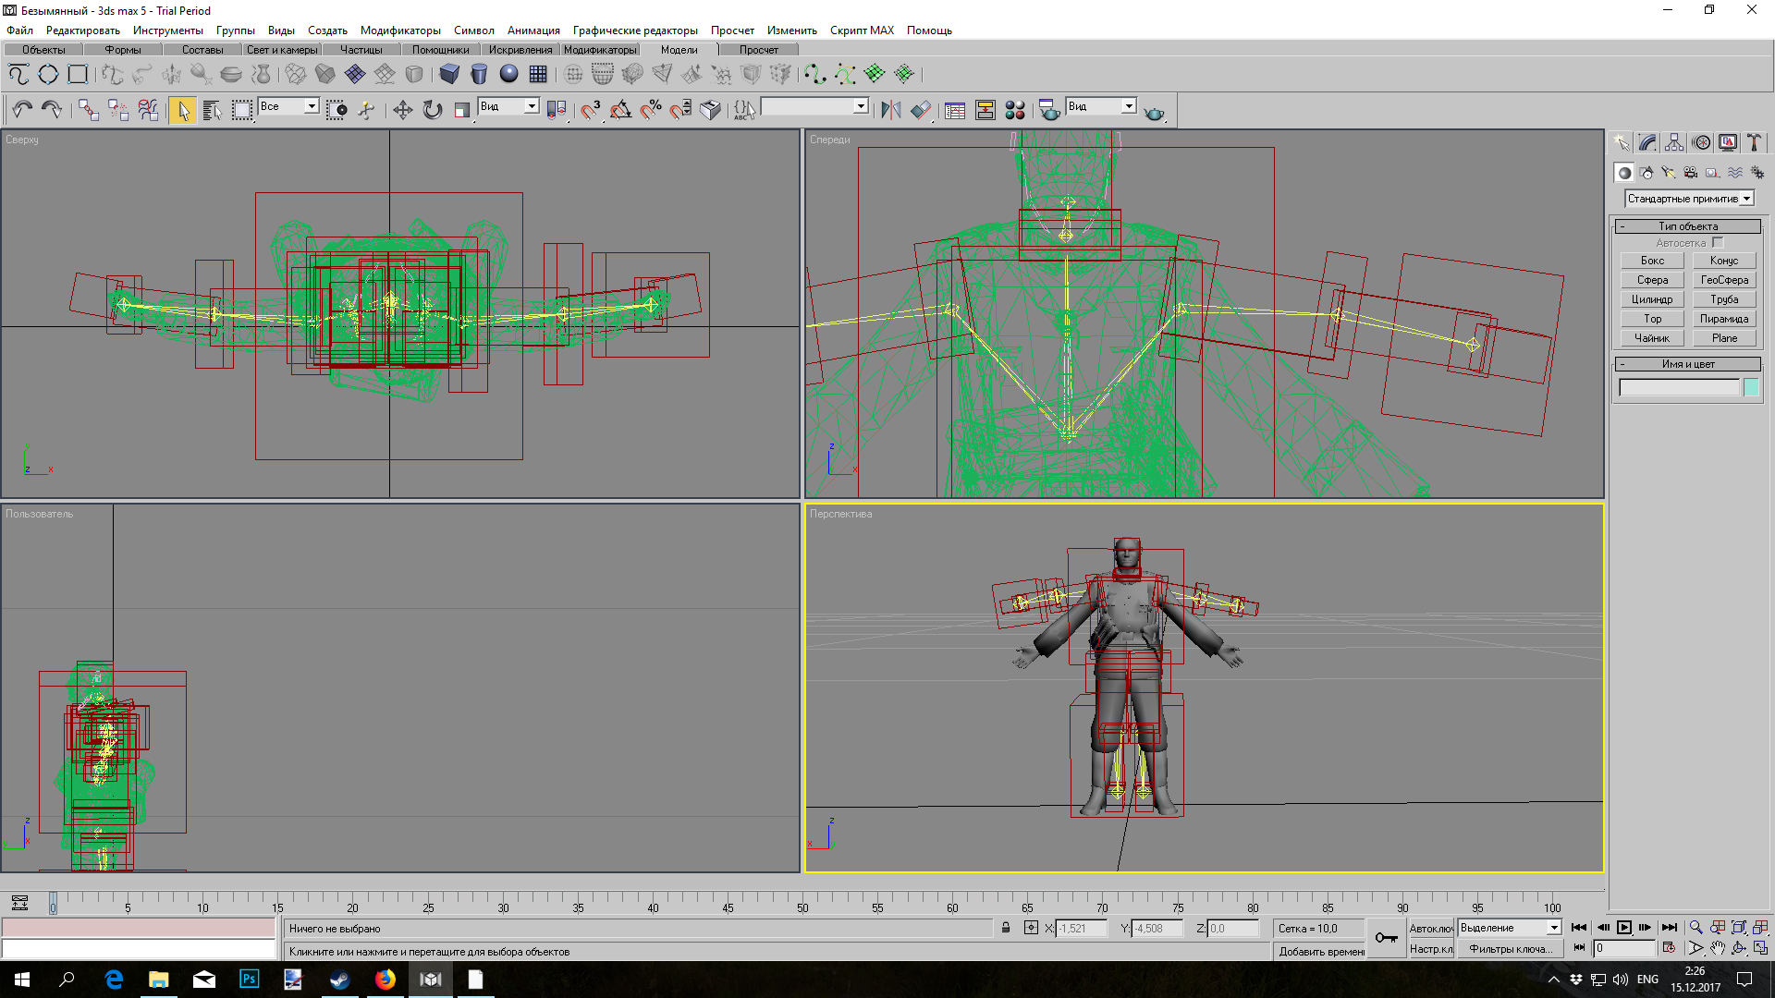This screenshot has height=998, width=1775.
Task: Pick the rectangular selection region tool
Action: (x=242, y=110)
